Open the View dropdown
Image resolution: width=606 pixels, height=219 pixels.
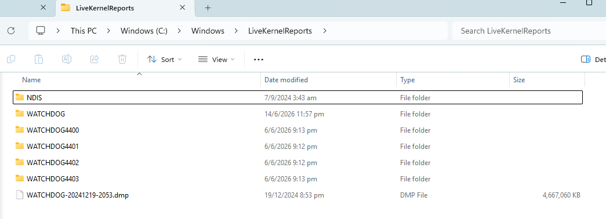coord(216,60)
